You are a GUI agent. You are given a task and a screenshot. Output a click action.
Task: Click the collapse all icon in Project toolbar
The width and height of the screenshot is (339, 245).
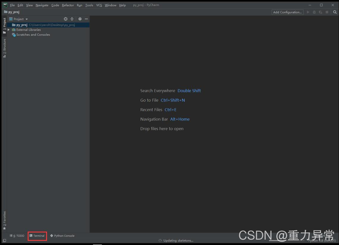coord(72,19)
